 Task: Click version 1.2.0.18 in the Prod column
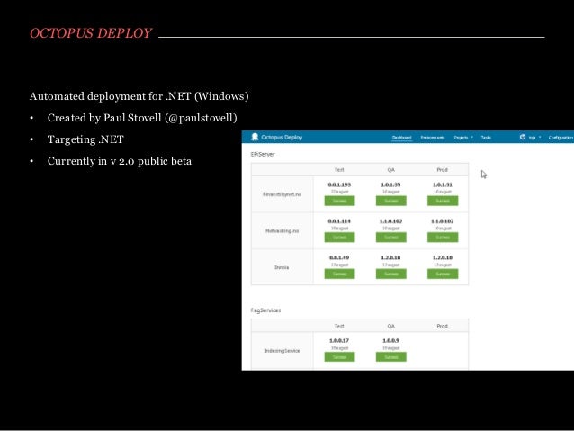[443, 257]
